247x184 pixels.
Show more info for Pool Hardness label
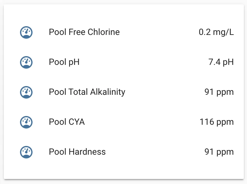click(77, 152)
